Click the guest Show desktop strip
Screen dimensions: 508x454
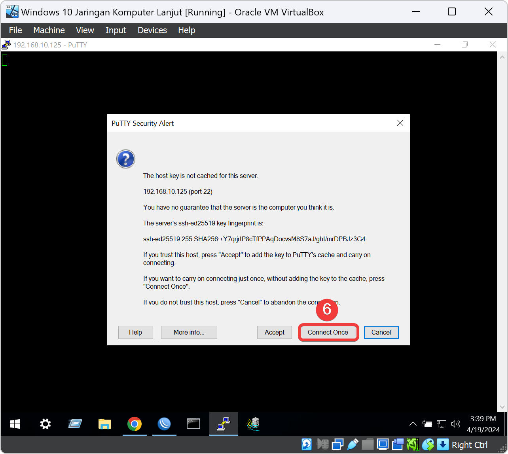506,424
